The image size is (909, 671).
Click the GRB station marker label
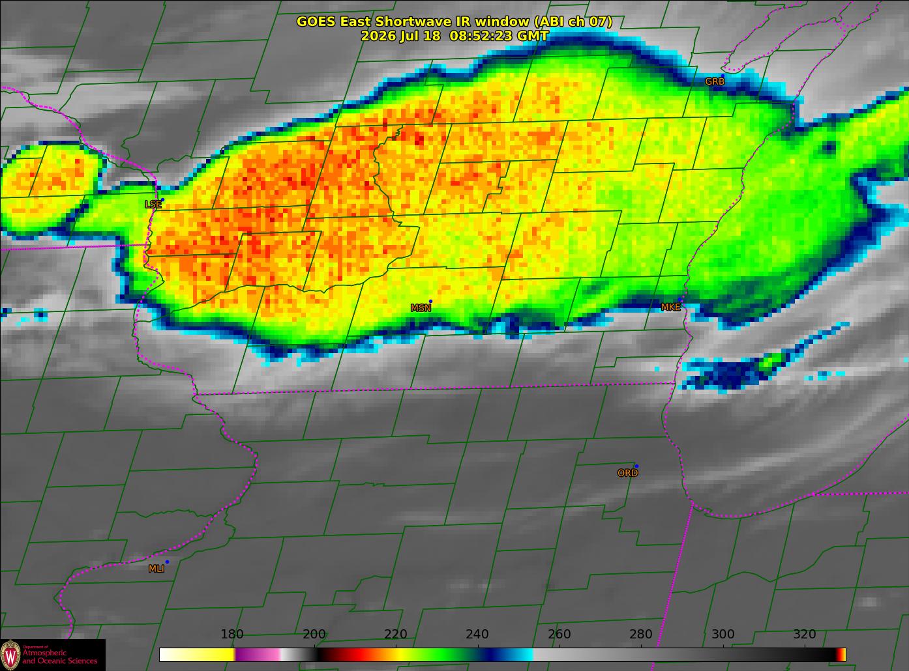(x=715, y=82)
